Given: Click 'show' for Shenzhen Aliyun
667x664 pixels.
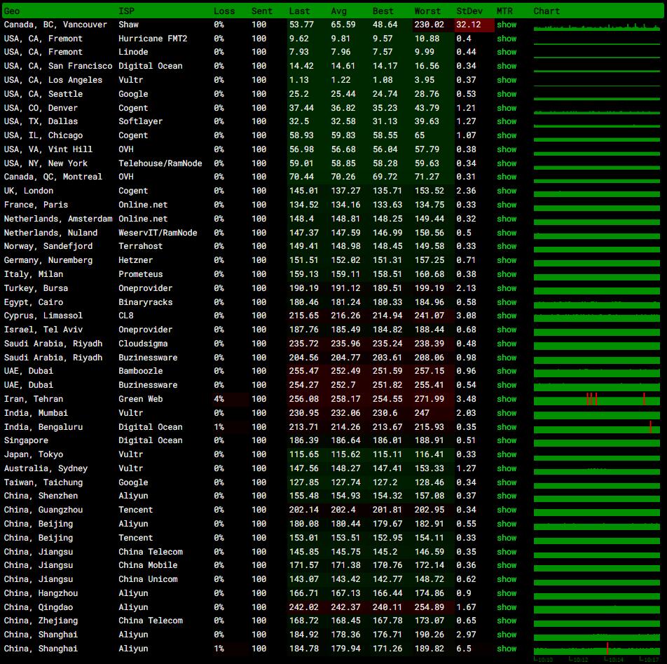Looking at the screenshot, I should point(507,496).
